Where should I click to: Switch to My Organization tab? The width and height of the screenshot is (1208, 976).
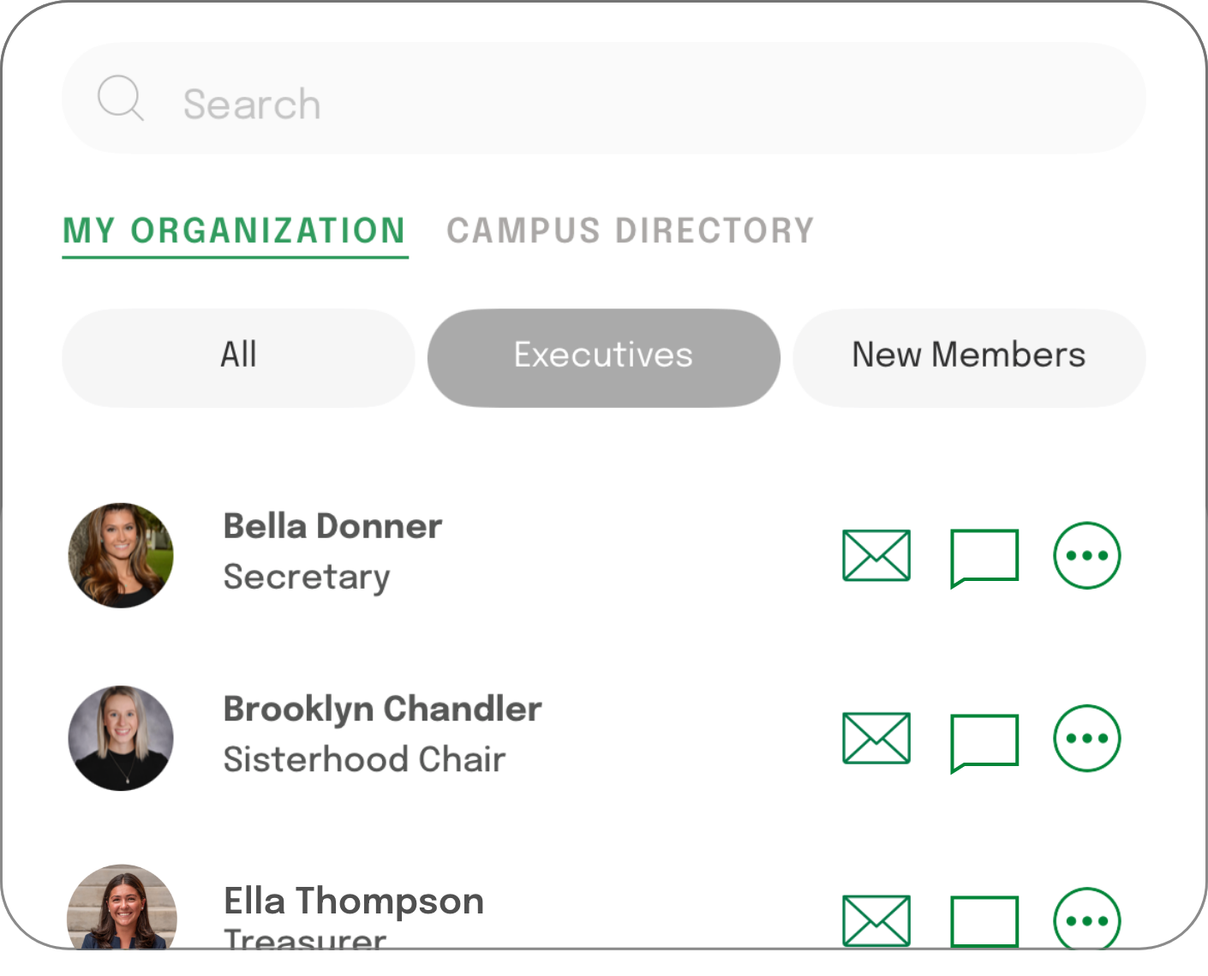pos(235,231)
